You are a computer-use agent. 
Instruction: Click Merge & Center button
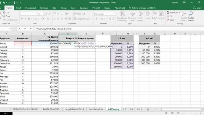click(x=82, y=19)
